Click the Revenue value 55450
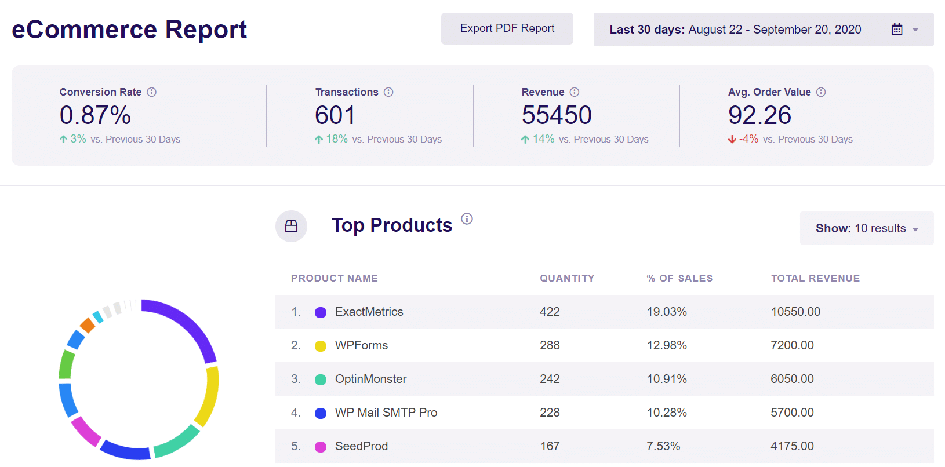The height and width of the screenshot is (467, 945). point(557,115)
